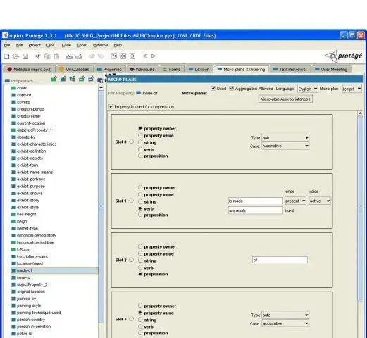This screenshot has width=367, height=338.
Task: Click the blue create object property icon
Action: coord(63,79)
